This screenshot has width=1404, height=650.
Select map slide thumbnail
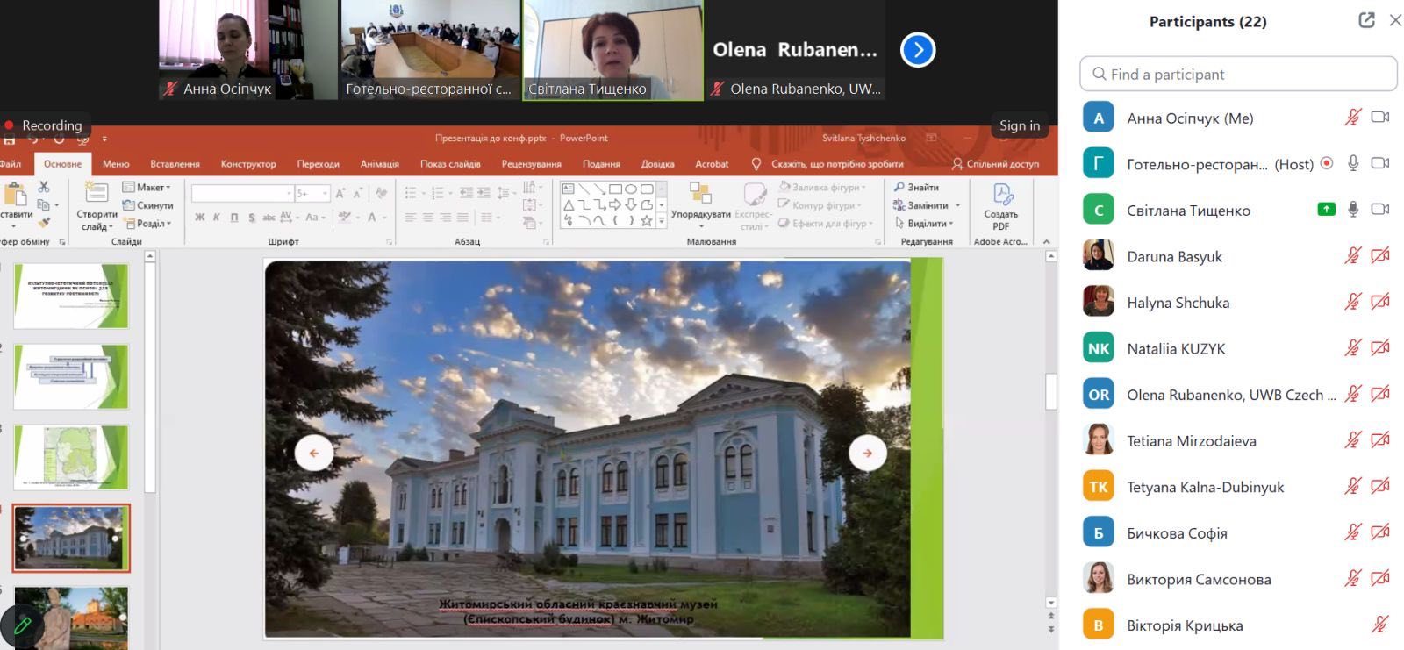pyautogui.click(x=71, y=457)
